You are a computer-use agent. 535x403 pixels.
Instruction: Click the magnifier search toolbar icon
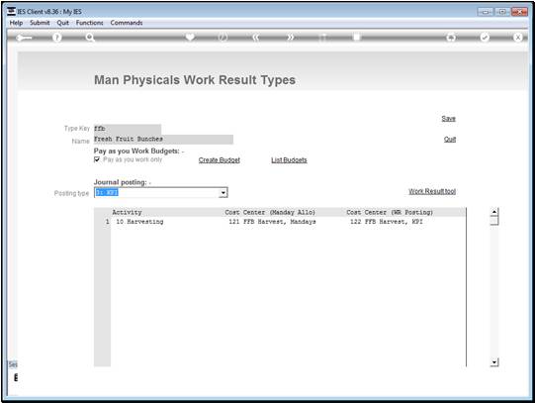[90, 38]
